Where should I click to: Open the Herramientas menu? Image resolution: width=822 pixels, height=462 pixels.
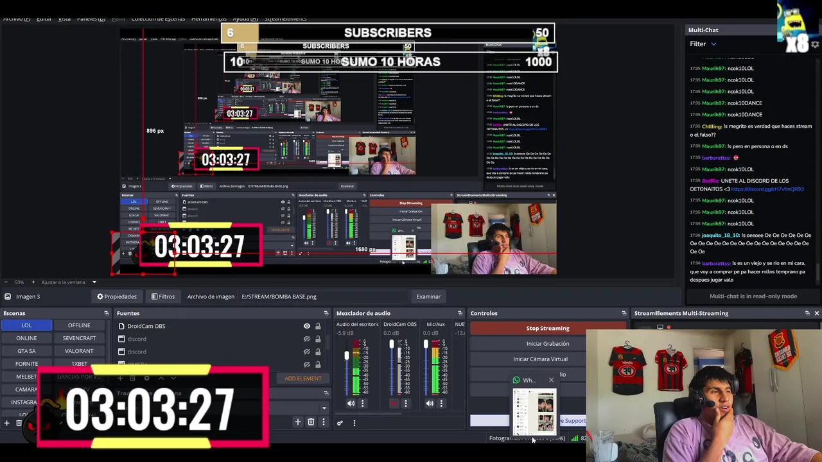(x=209, y=19)
